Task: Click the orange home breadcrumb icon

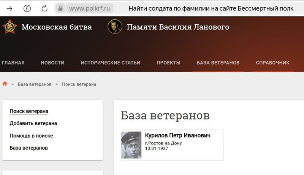Action: point(5,84)
